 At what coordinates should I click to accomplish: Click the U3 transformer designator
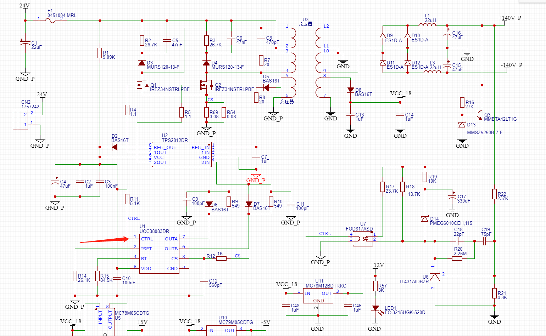tap(306, 19)
